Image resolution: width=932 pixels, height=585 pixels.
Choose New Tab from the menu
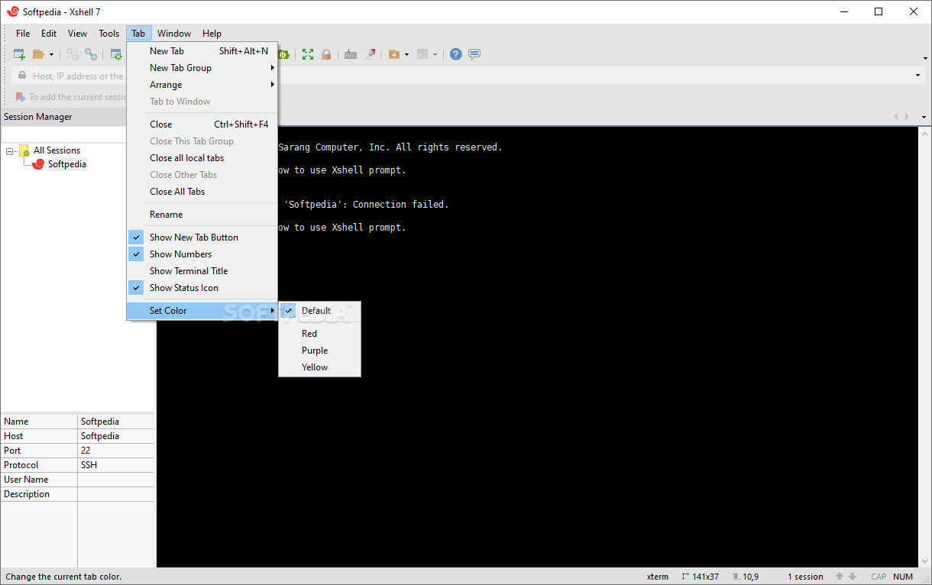tap(202, 51)
